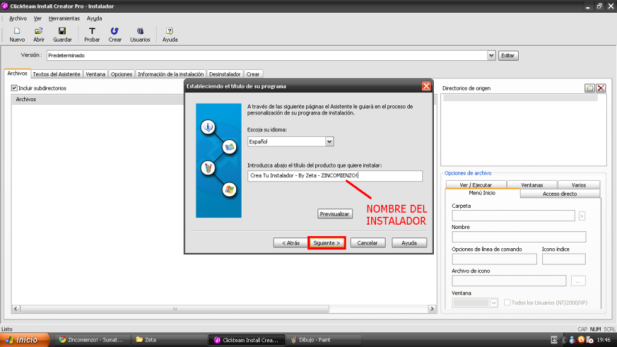Open Archivo menu
This screenshot has height=347, width=617.
pyautogui.click(x=17, y=19)
